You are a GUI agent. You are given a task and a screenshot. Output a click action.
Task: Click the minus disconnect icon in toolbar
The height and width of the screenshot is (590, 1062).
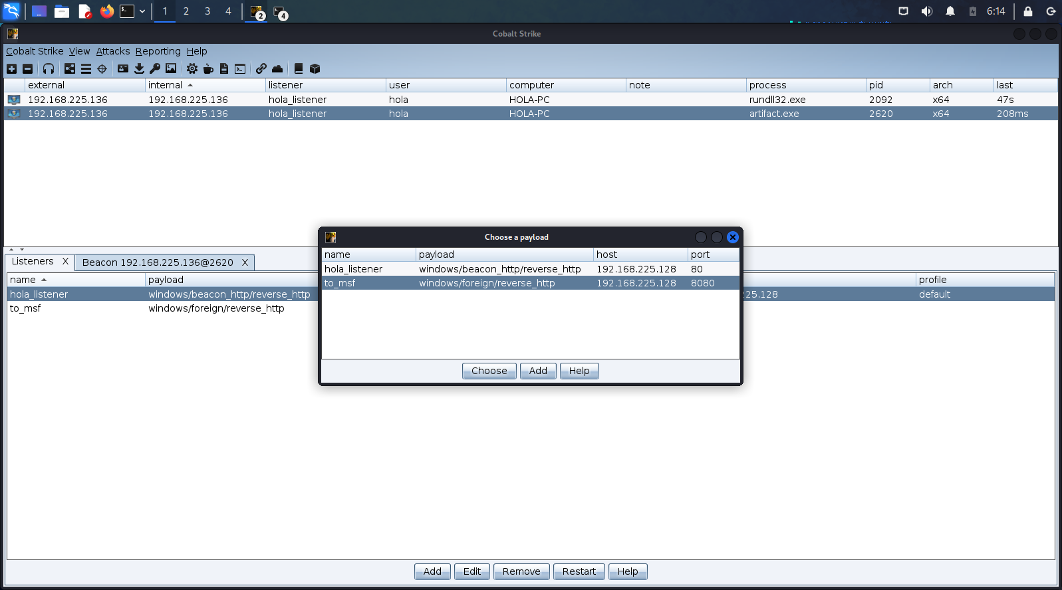click(x=27, y=68)
